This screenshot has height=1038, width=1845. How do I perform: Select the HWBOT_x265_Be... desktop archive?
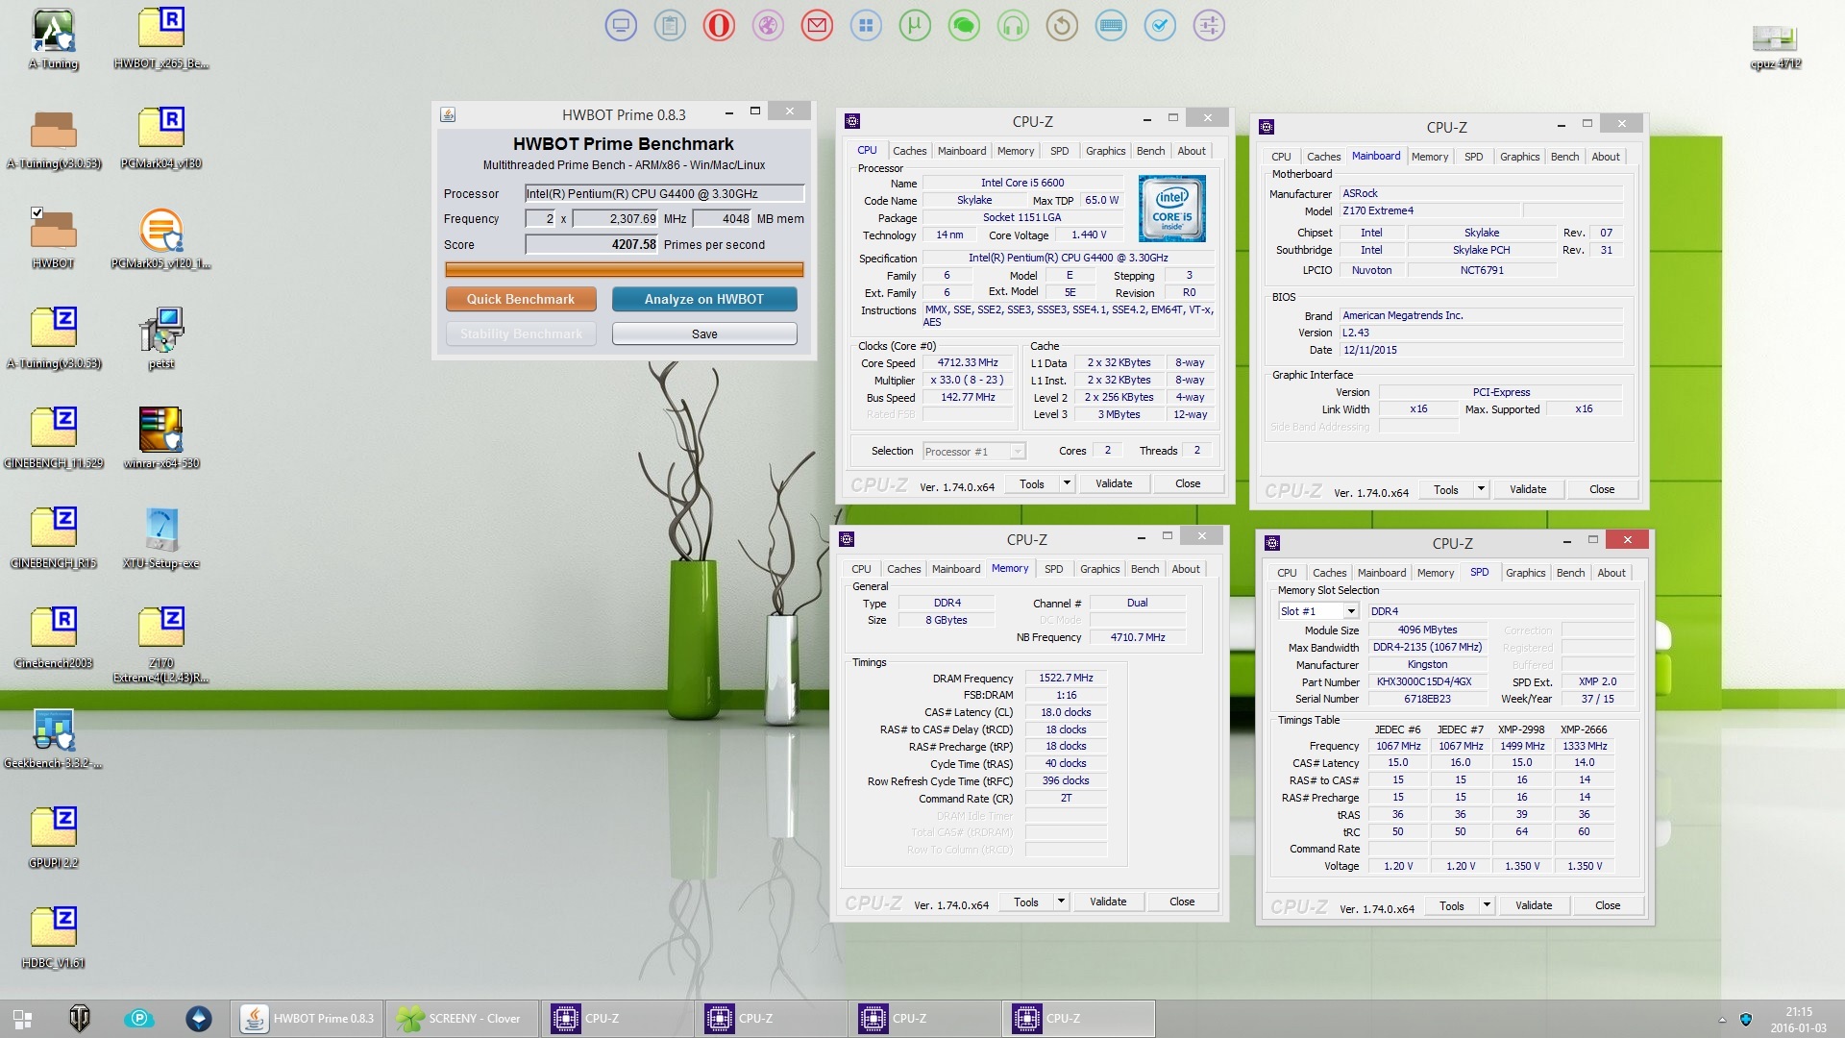(161, 39)
